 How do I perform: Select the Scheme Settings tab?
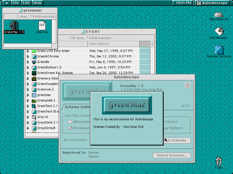coord(77,107)
